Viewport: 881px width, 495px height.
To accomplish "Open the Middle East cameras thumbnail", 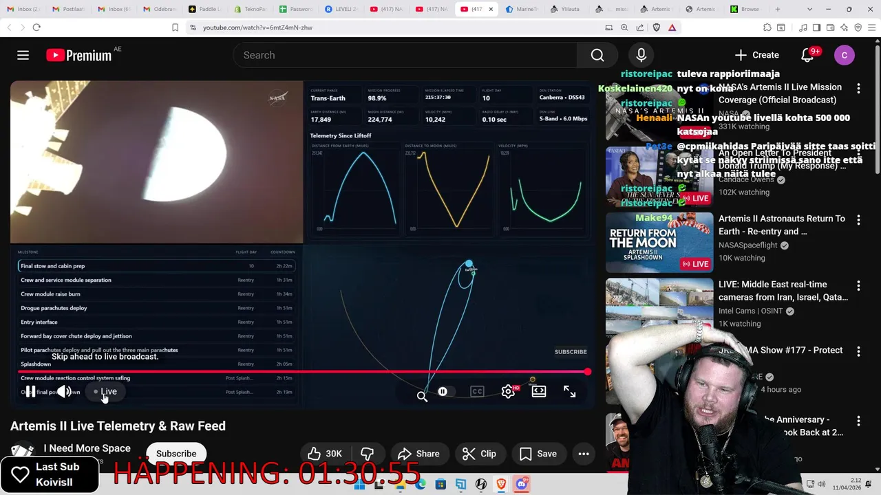I will tap(659, 309).
